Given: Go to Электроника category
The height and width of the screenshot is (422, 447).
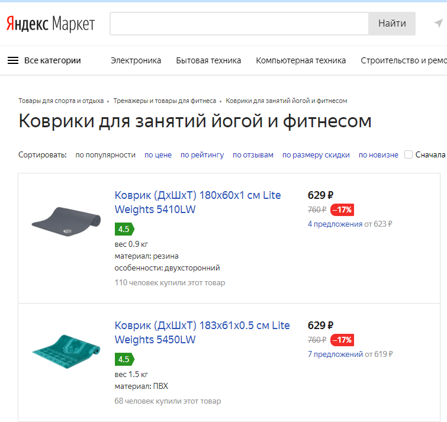Looking at the screenshot, I should 136,60.
